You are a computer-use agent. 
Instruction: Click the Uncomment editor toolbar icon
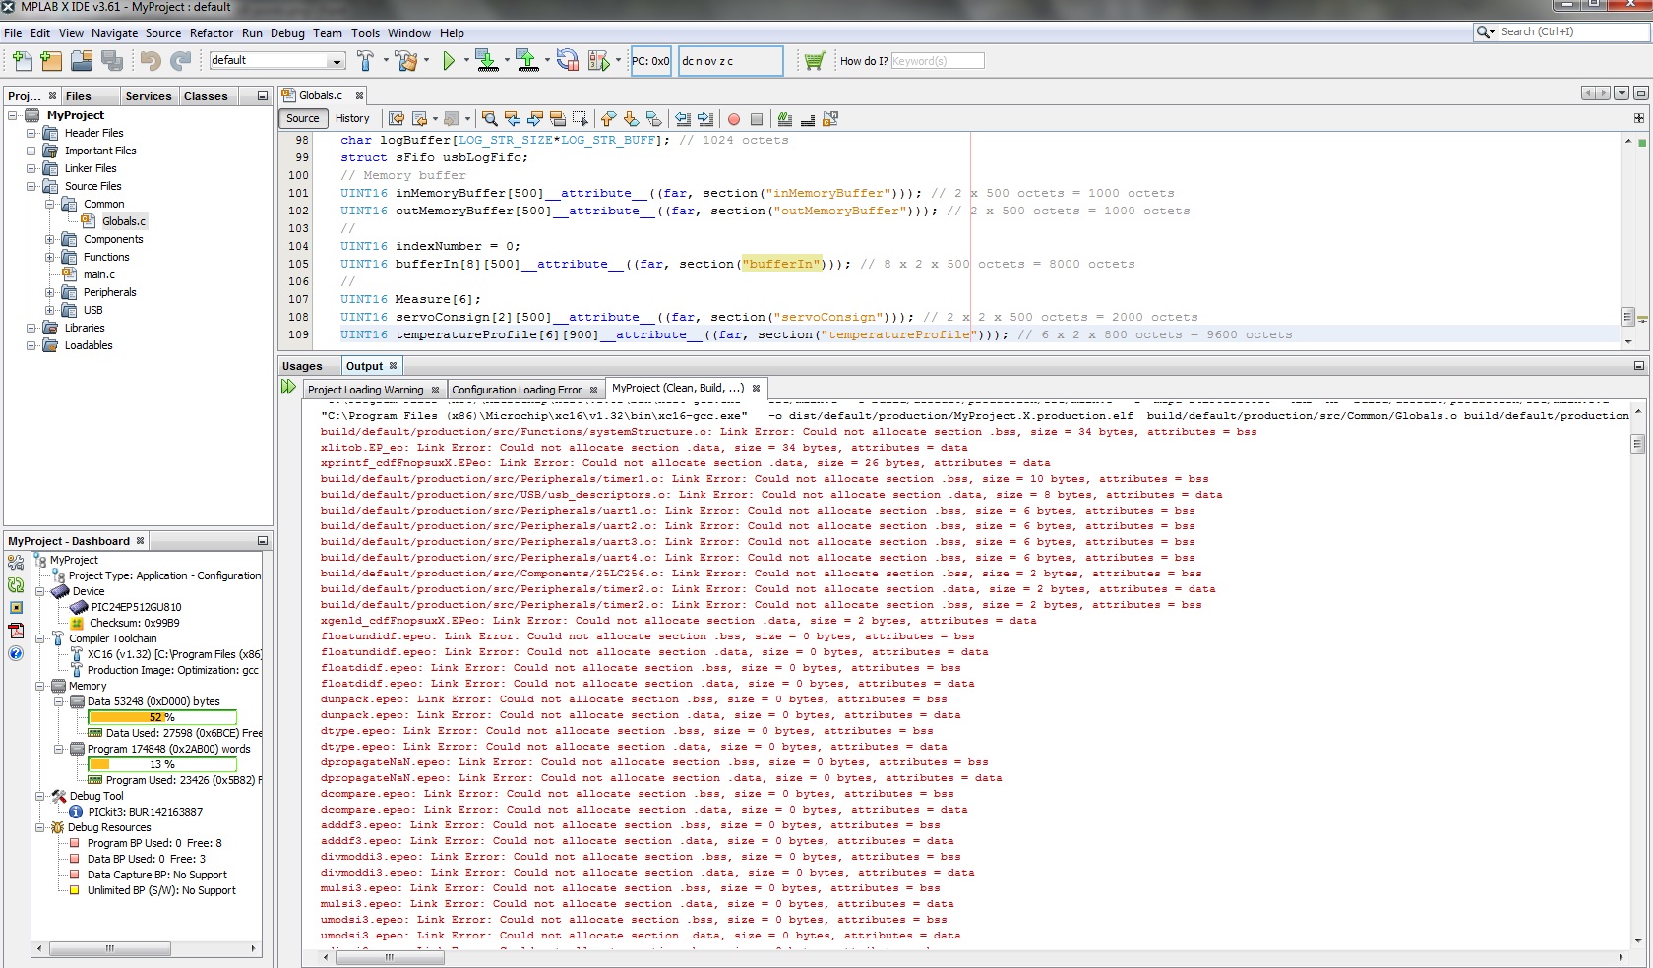coord(807,119)
